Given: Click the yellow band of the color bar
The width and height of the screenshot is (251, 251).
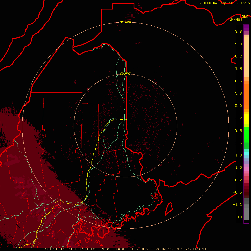Looking at the screenshot, I should tap(246, 119).
